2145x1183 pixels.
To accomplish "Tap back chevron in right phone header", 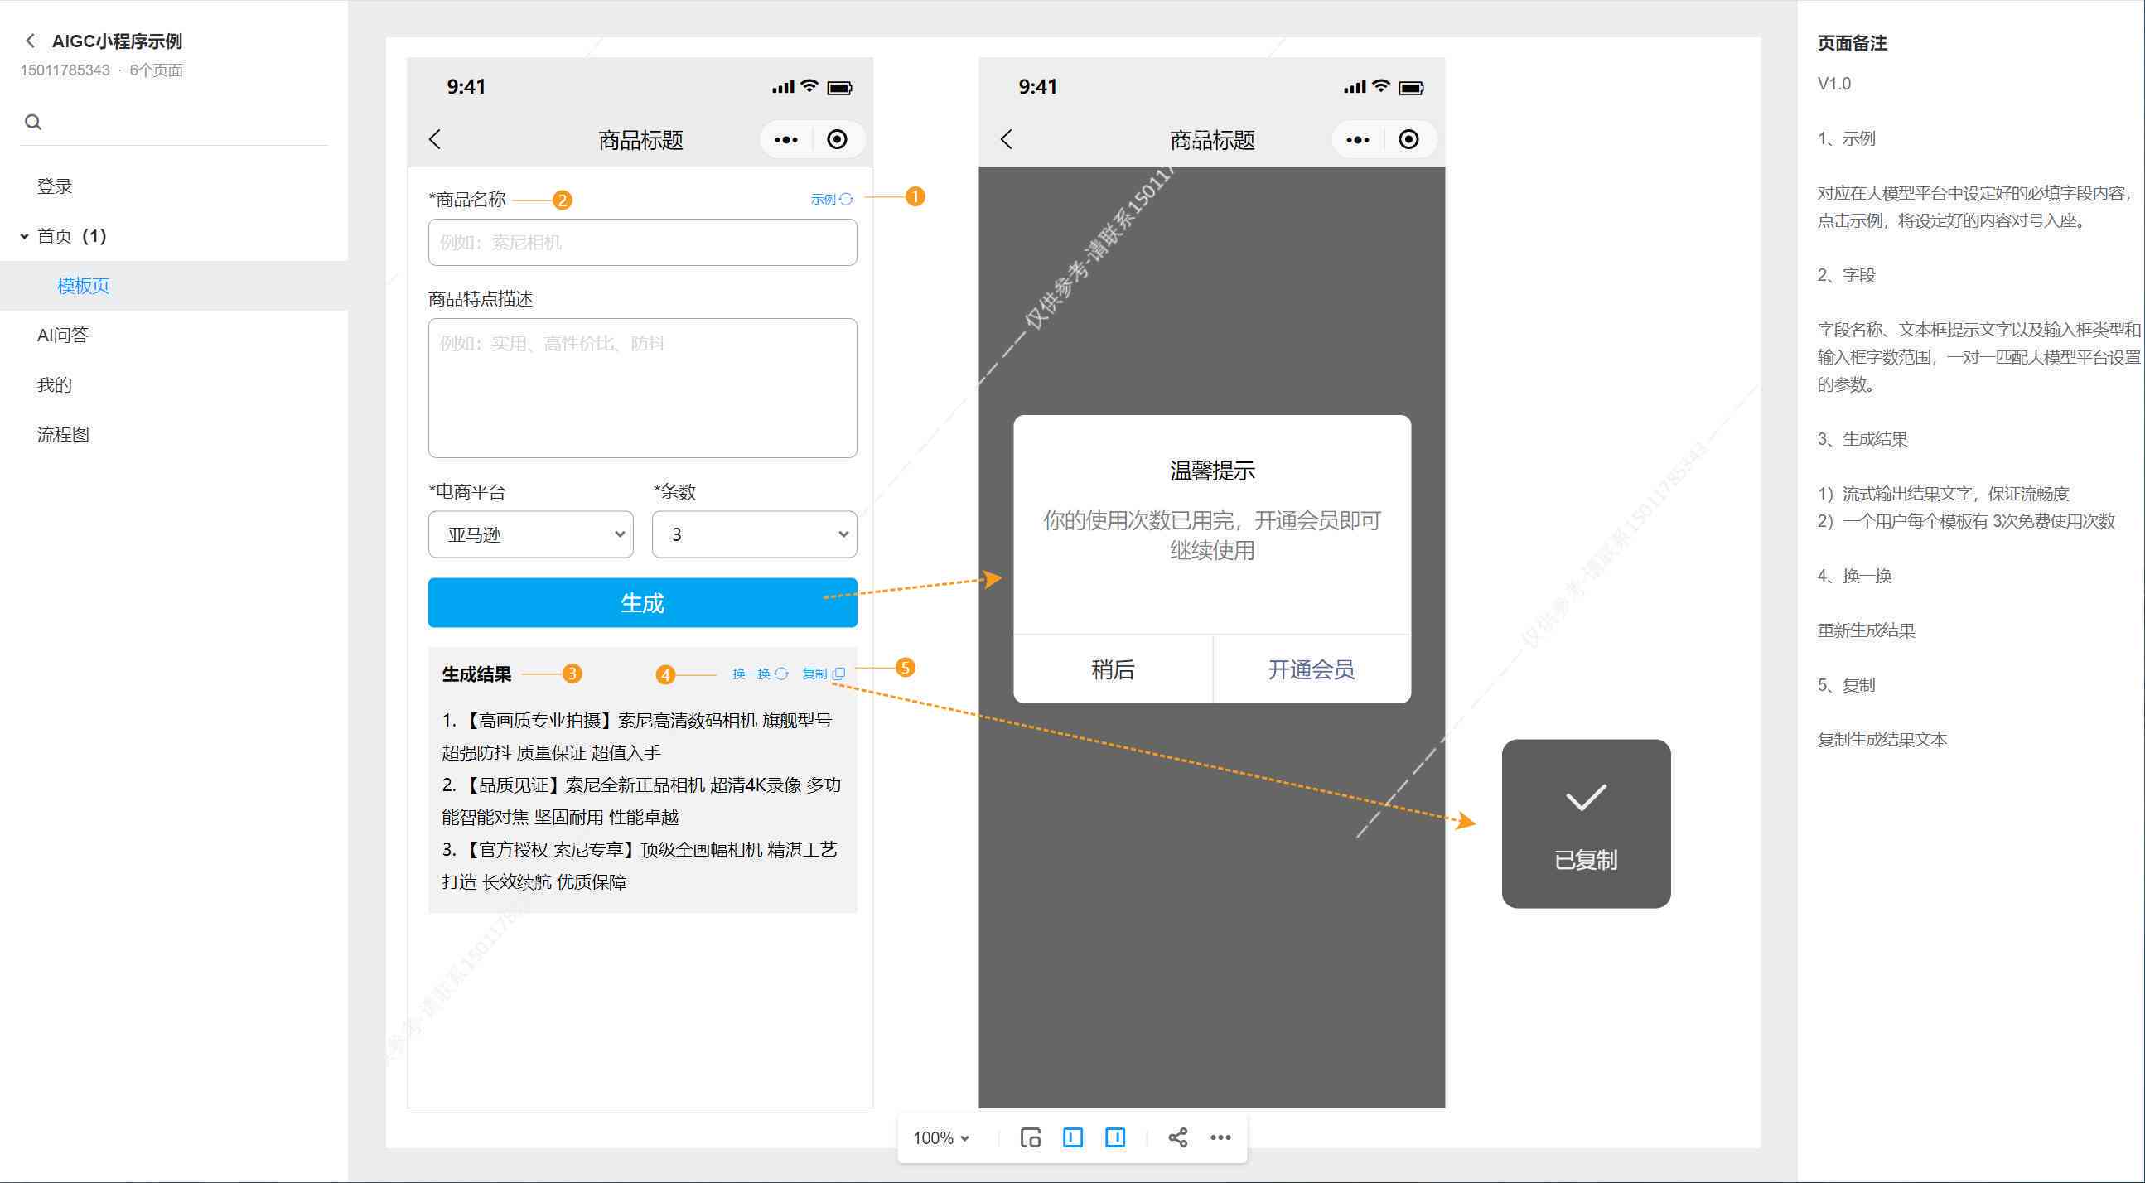I will [x=1007, y=139].
